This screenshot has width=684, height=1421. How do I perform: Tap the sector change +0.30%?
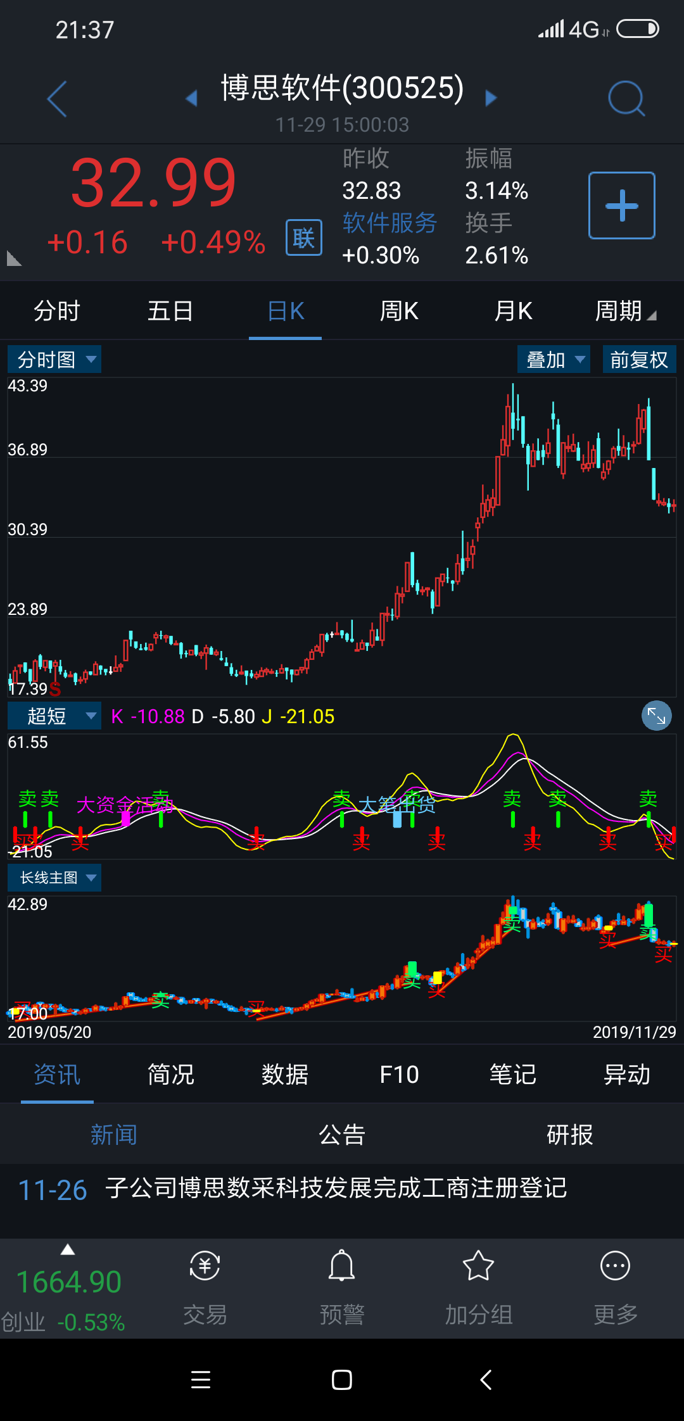coord(381,255)
